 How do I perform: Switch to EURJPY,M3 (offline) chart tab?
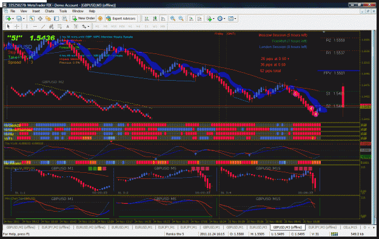323,227
